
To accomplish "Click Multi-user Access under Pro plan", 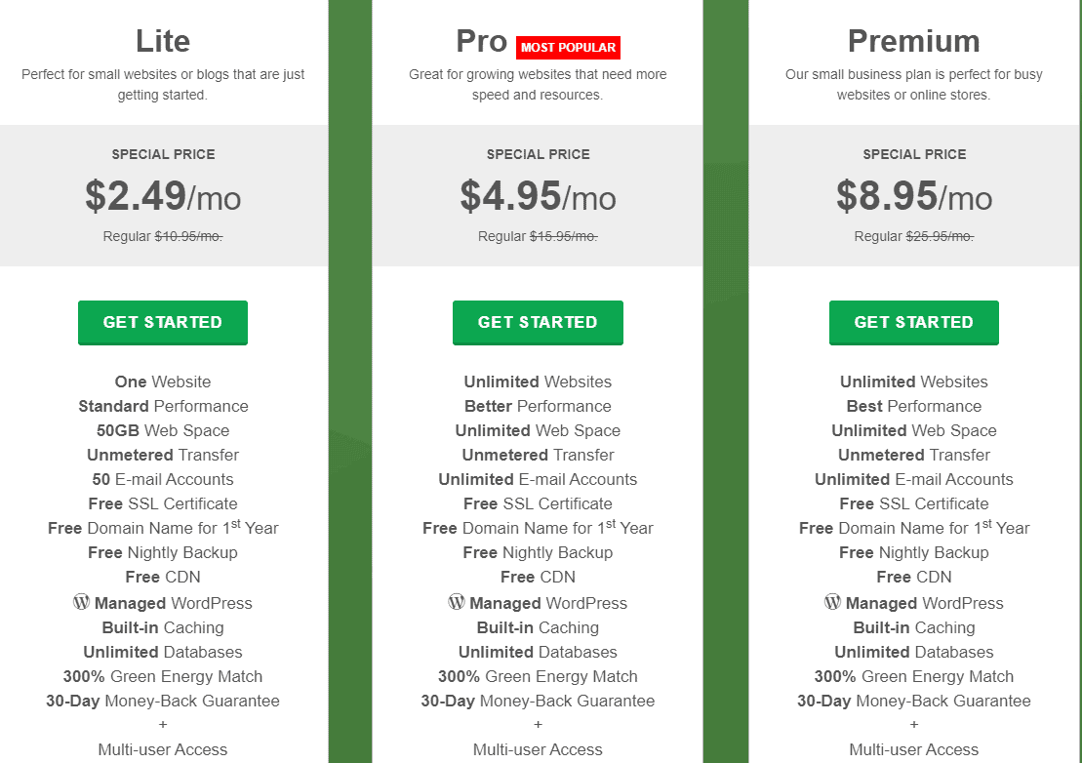I will coord(538,749).
